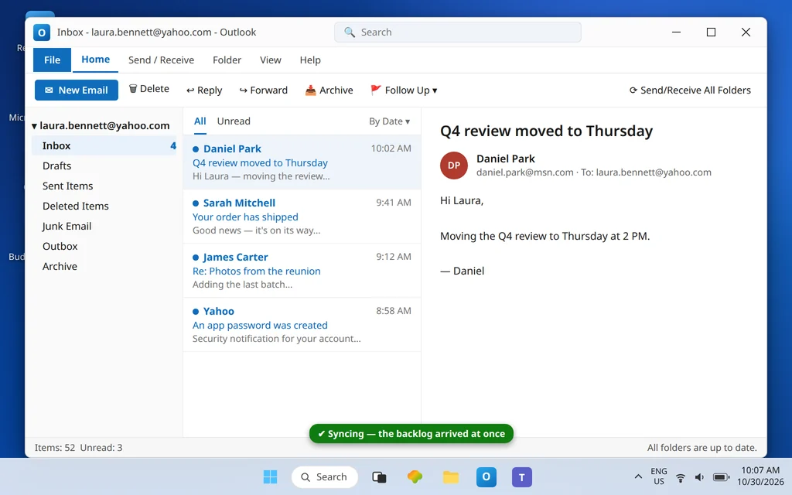Click Reply in the toolbar
792x495 pixels.
(x=204, y=90)
